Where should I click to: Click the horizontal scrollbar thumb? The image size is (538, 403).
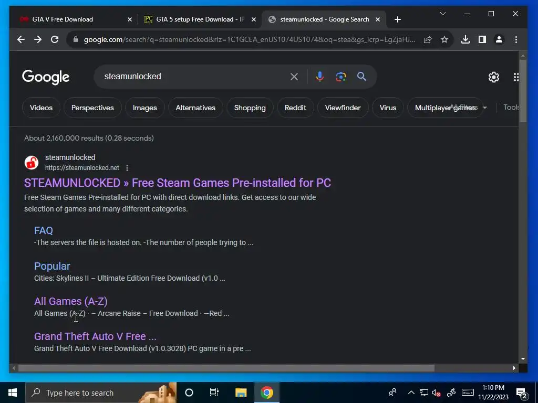pos(226,368)
